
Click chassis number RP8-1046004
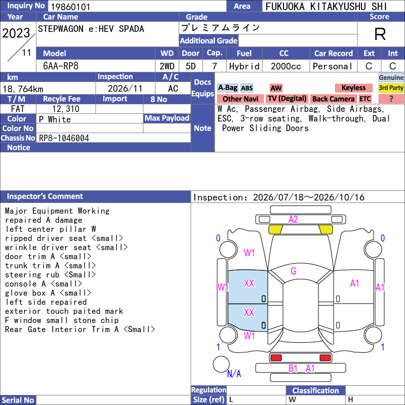pyautogui.click(x=64, y=138)
